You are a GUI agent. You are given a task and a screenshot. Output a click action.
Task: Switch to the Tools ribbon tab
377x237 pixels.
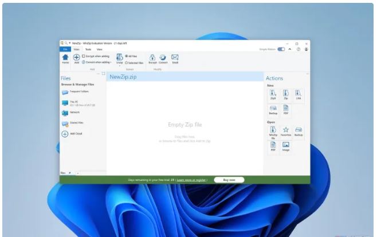(x=88, y=49)
